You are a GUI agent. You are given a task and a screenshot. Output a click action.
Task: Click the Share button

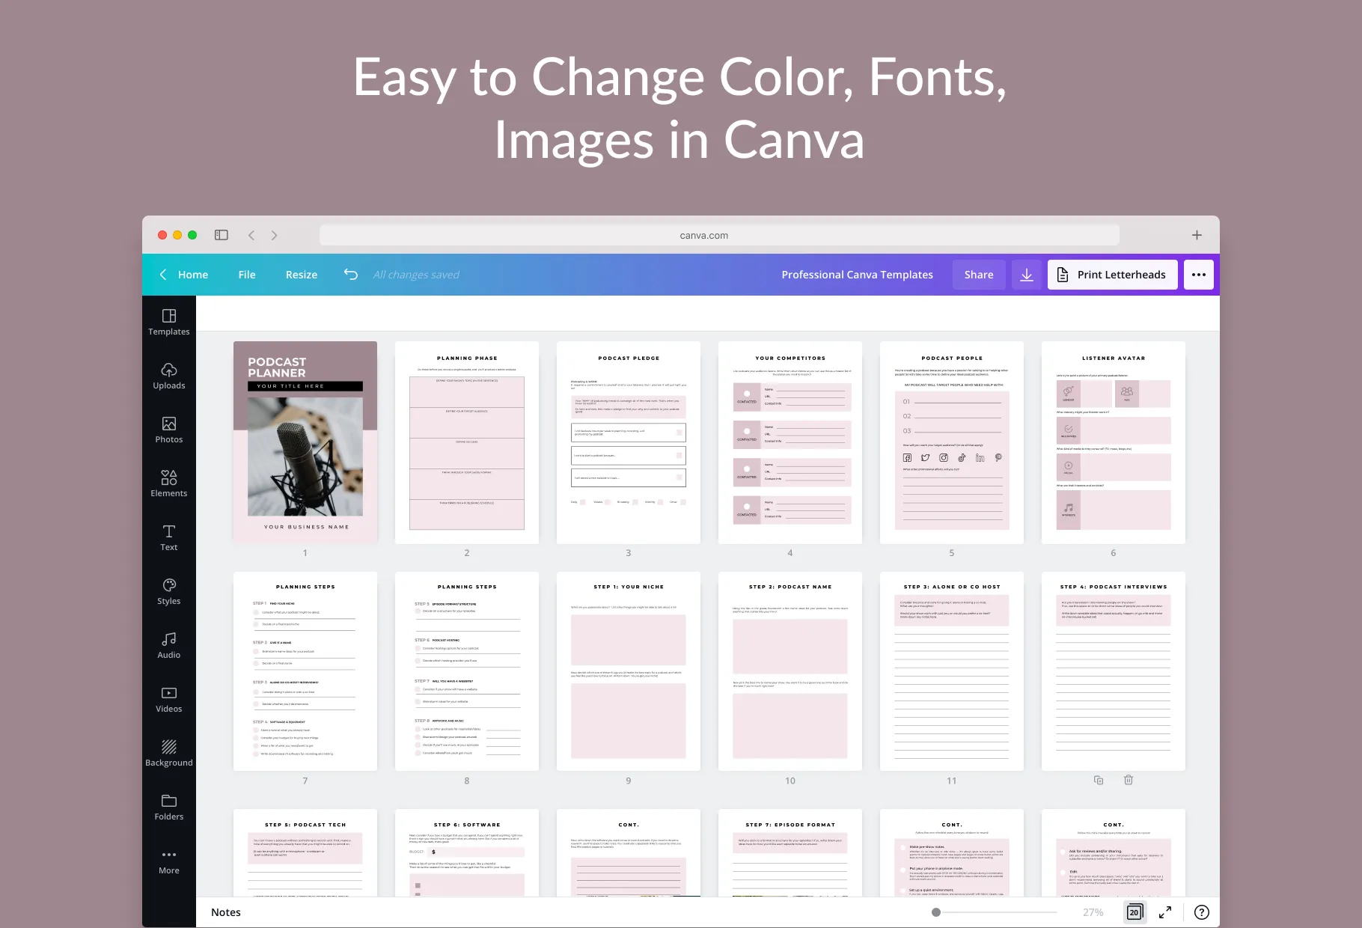979,275
